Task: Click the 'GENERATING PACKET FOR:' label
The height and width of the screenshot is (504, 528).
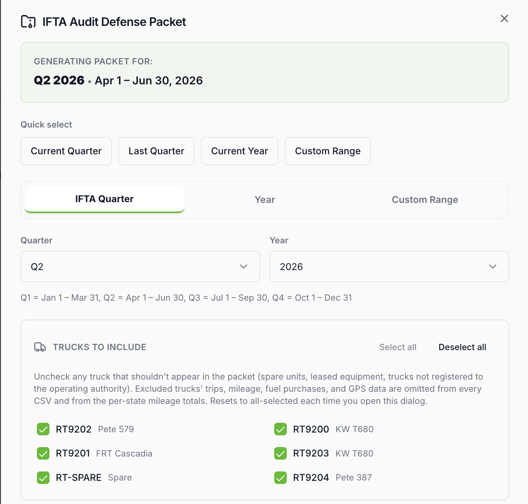Action: pos(93,61)
